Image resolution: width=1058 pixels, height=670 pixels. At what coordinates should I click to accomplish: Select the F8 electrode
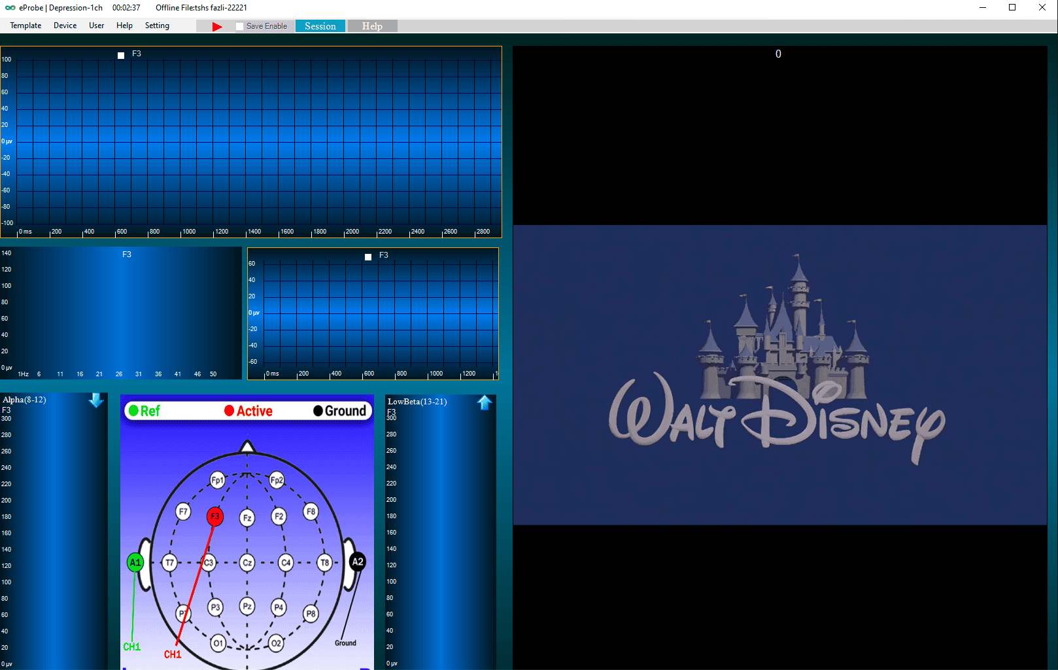(311, 512)
